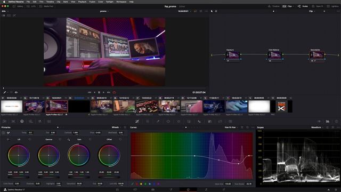Go to the Deliver page
341x192 pixels.
click(224, 190)
